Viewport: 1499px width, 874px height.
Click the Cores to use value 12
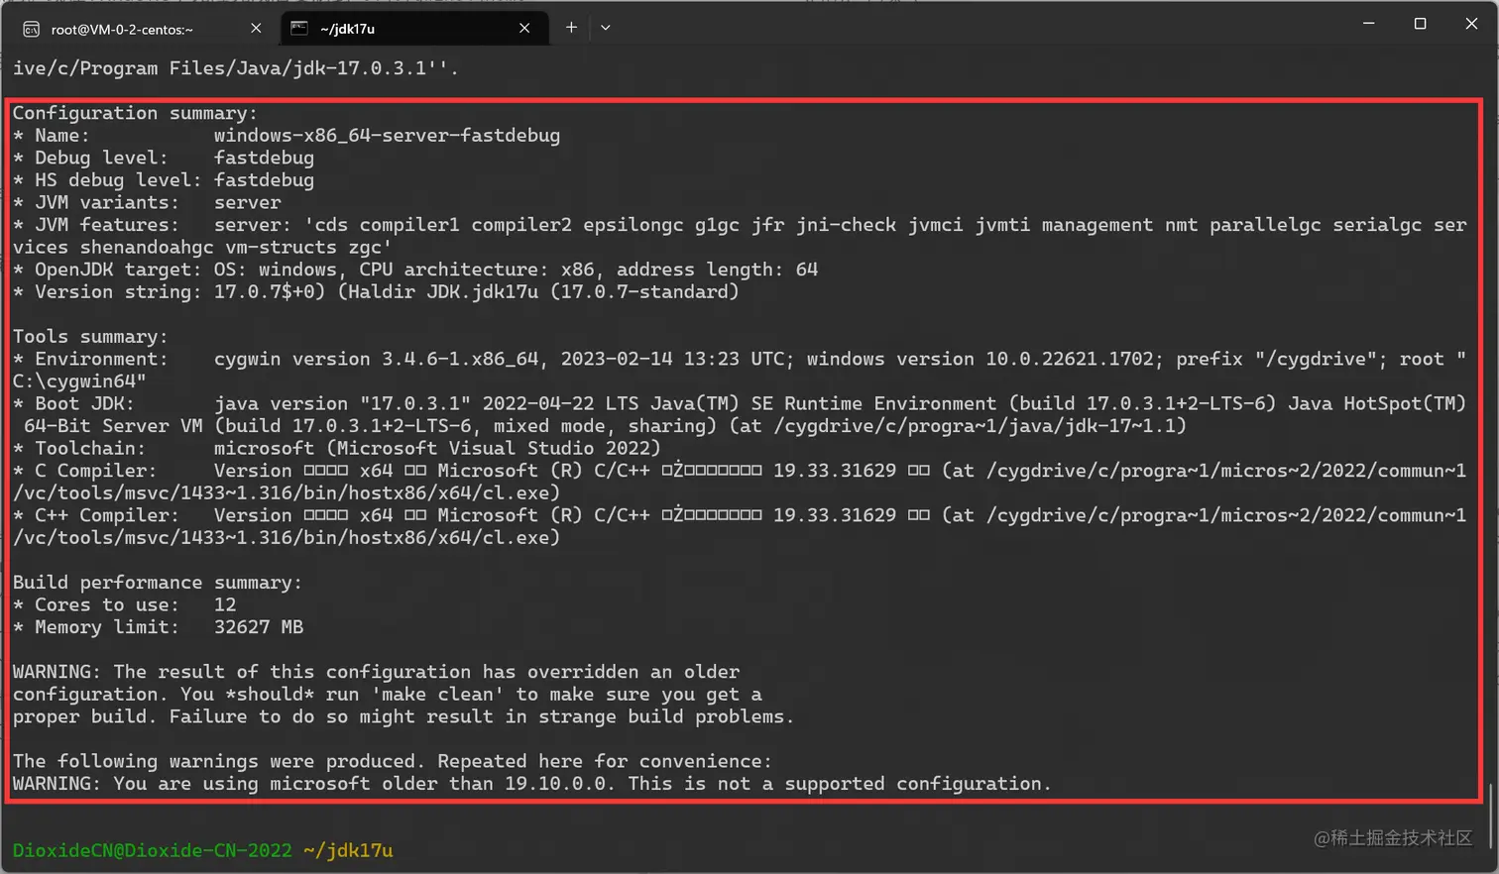(x=225, y=604)
